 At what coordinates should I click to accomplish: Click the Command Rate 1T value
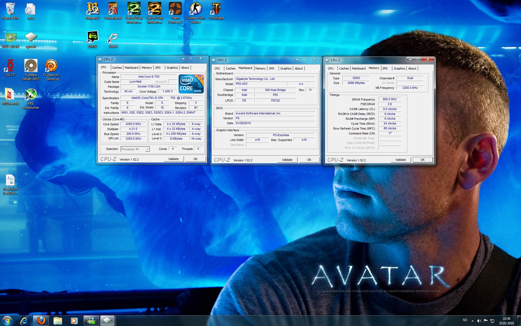(x=390, y=133)
